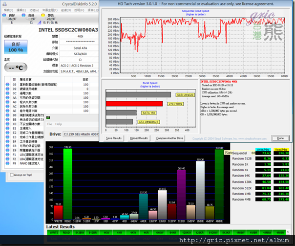Image resolution: width=295 pixels, height=246 pixels.
Task: Click the ATA UltraDMA 6 burst speed label
Action: click(x=148, y=122)
